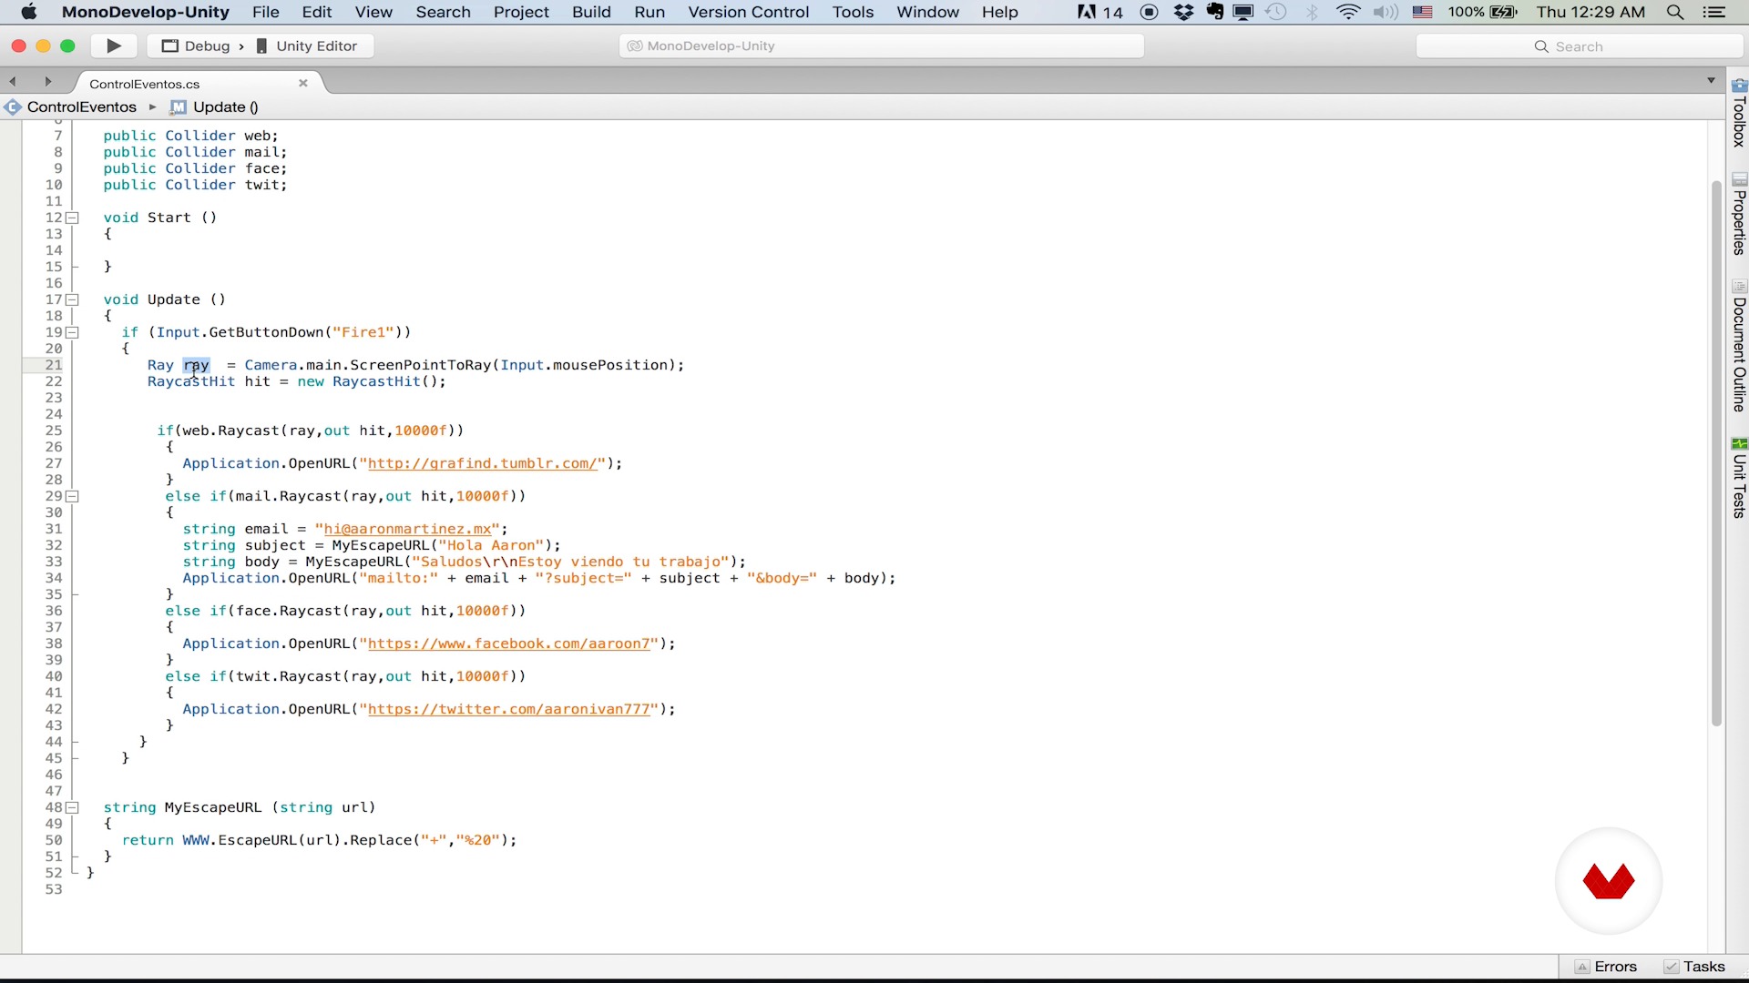This screenshot has height=983, width=1749.
Task: Close the ControlEventos.cs tab
Action: (x=303, y=83)
